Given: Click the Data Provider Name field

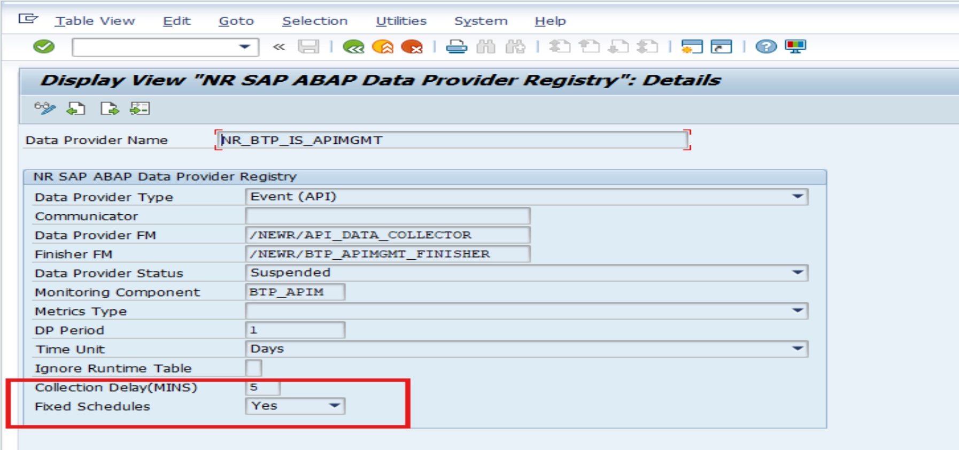Looking at the screenshot, I should point(452,140).
